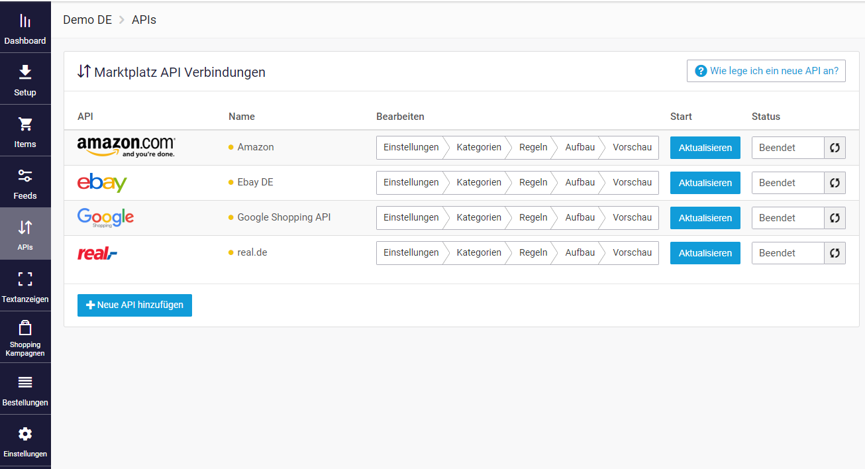Viewport: 865px width, 469px height.
Task: Click Beendet status field for Google Shopping API
Action: pyautogui.click(x=788, y=218)
